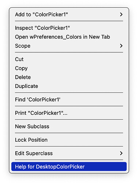Click the chevron next to Scope

[121, 46]
